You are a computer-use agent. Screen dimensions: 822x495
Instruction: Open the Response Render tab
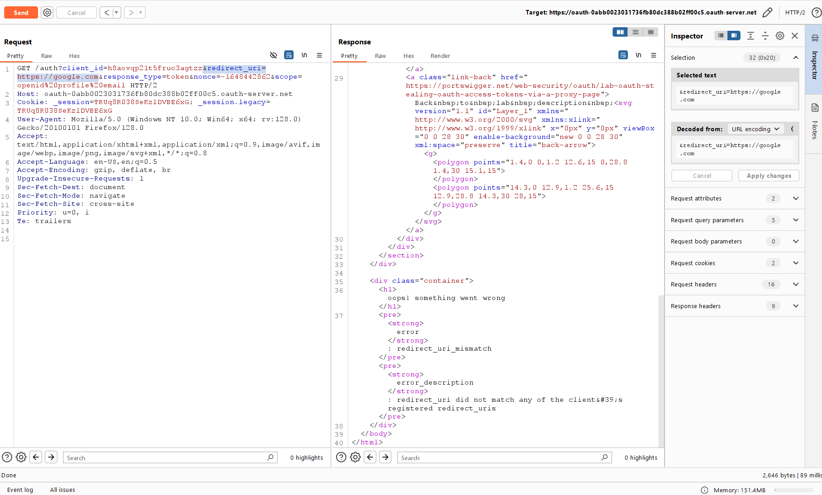440,56
